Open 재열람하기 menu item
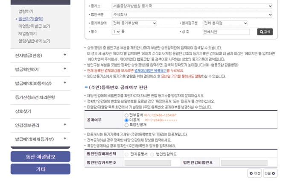The image size is (289, 182). coord(27,34)
